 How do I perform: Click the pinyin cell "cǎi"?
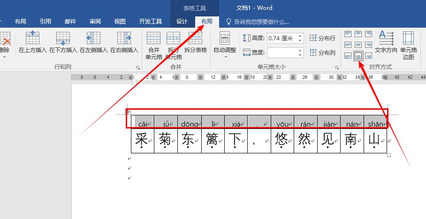pos(143,122)
